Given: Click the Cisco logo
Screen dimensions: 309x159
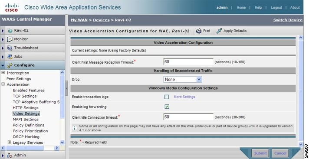Looking at the screenshot, I should 11,7.
